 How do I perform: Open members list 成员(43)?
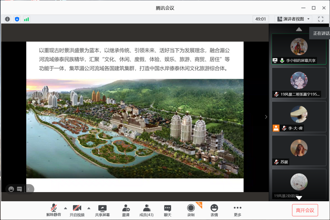coord(146,210)
